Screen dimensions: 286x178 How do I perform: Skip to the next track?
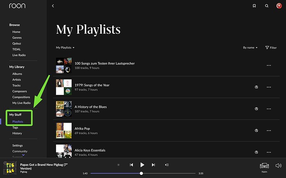click(x=153, y=165)
